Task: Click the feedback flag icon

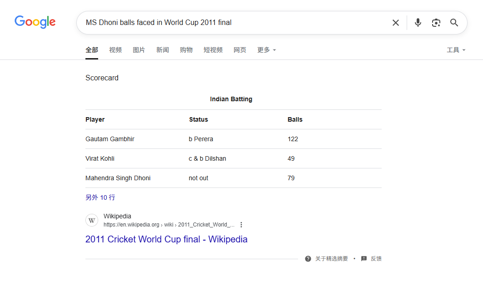Action: pos(364,259)
